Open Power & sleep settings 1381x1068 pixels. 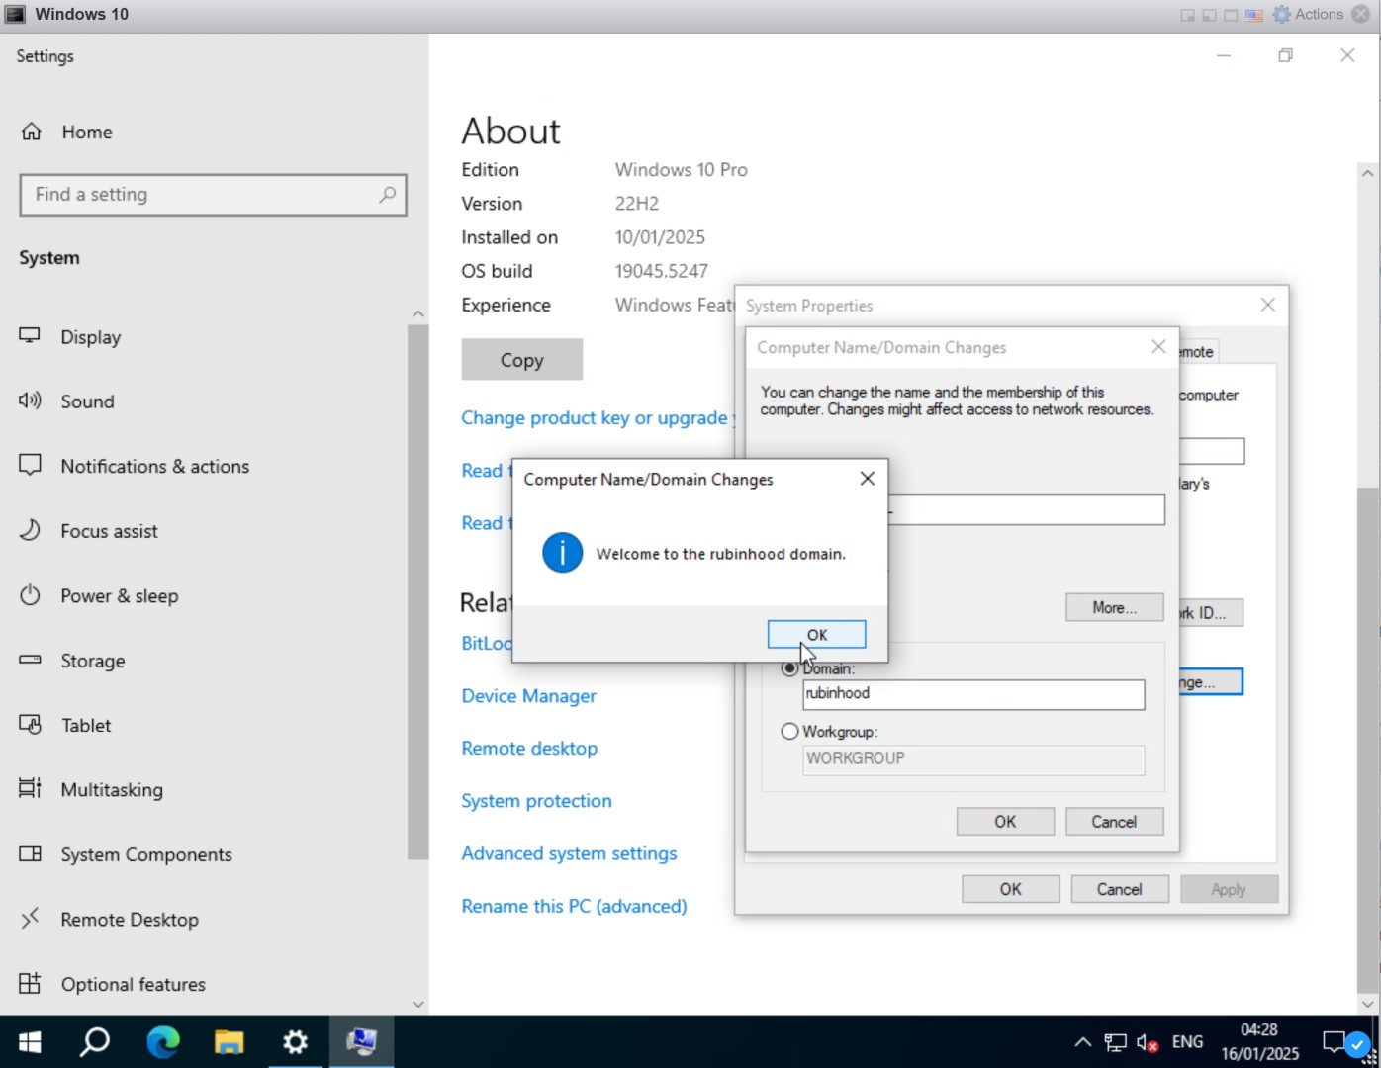119,596
